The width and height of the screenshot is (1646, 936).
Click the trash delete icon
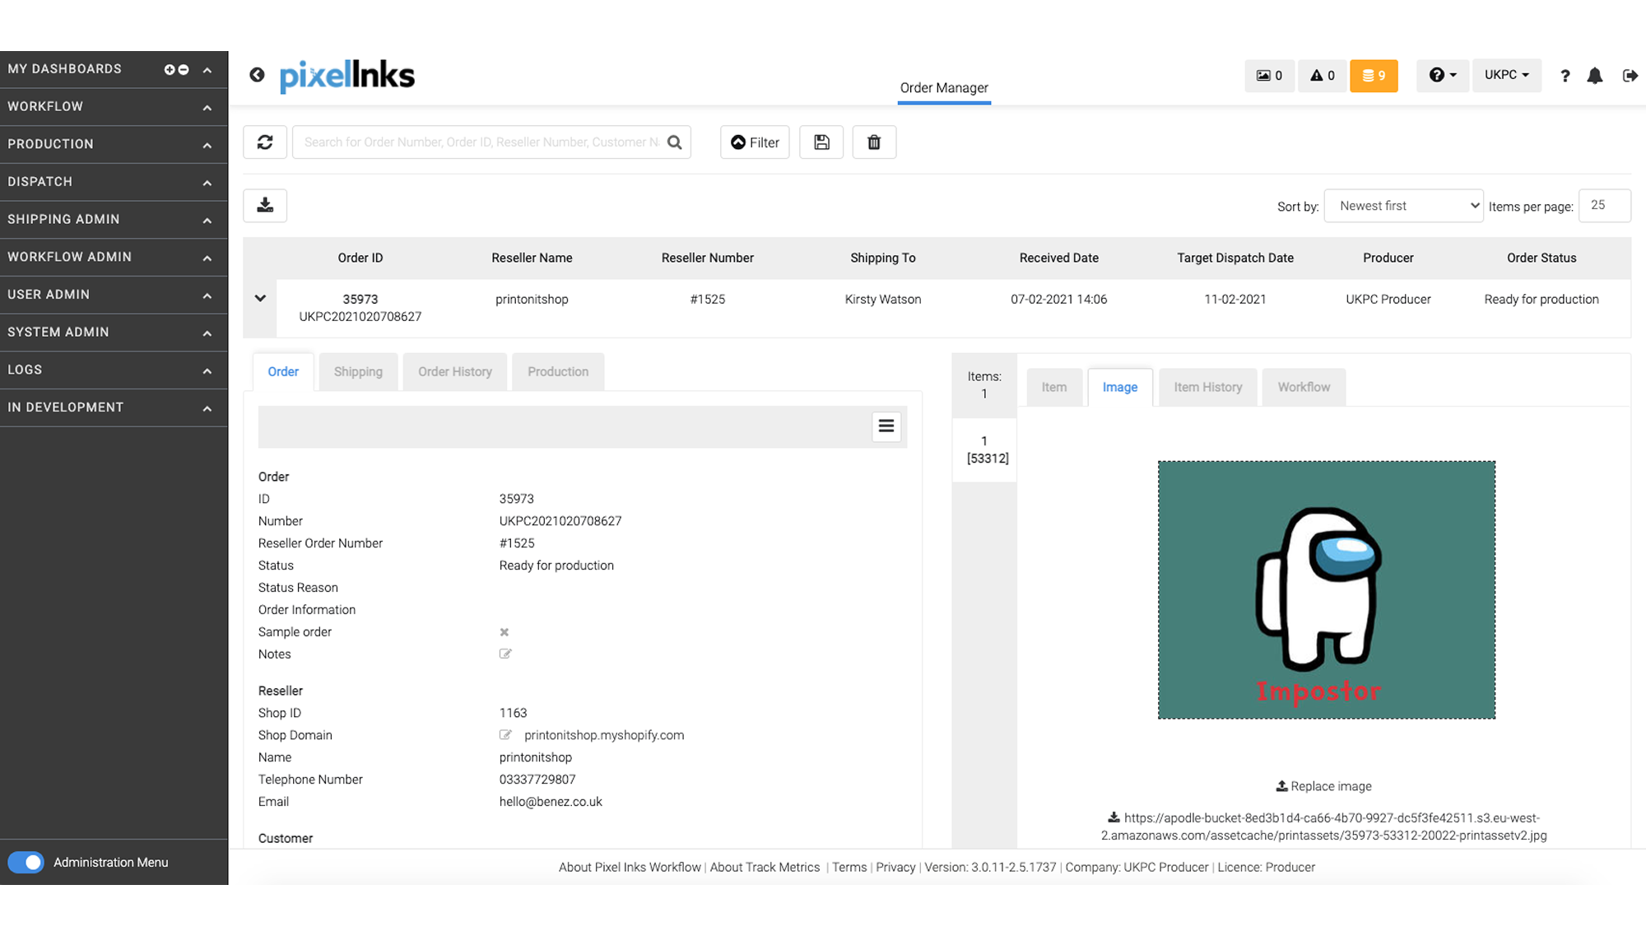tap(873, 142)
